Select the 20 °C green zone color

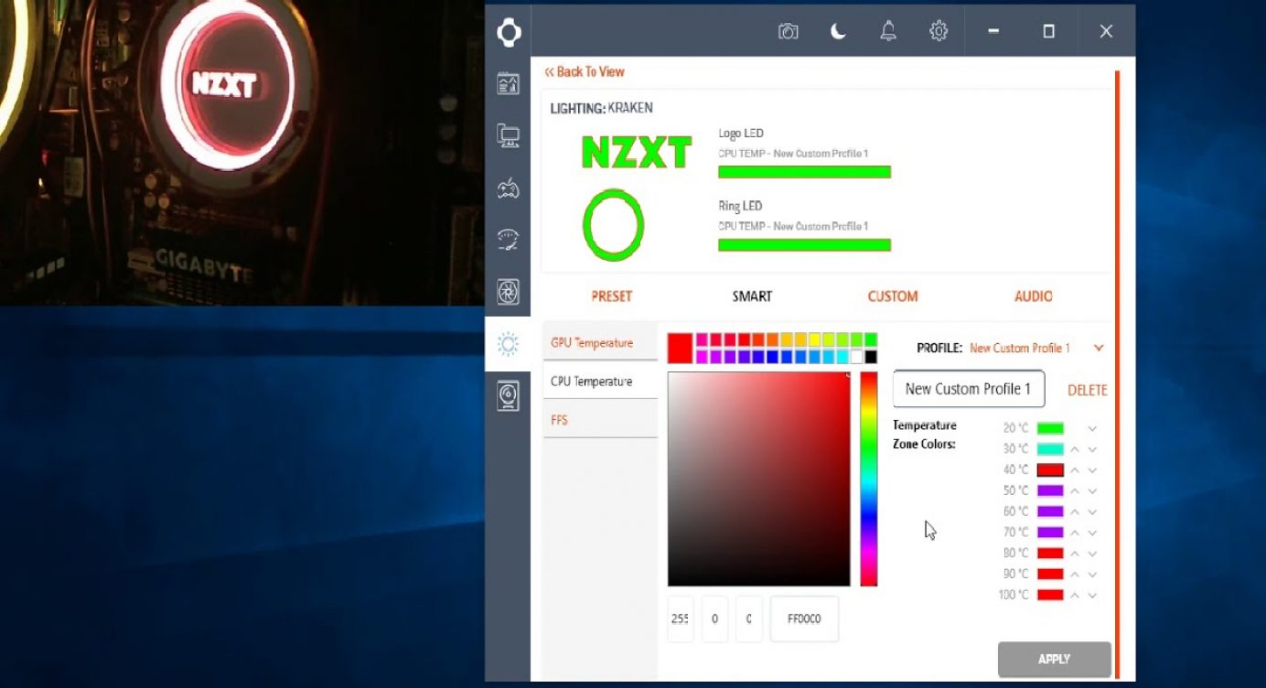(1050, 428)
